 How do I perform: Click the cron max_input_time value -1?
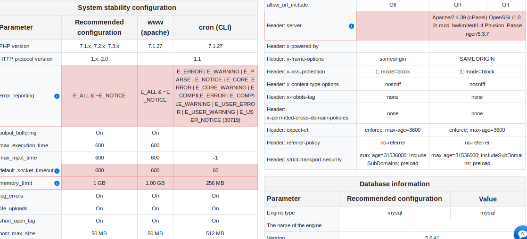215,158
